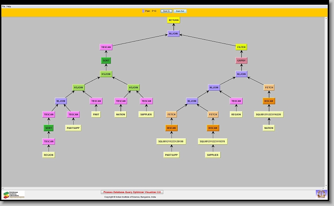
Task: Click the REGION table node at bottom left
Action: tap(49, 155)
